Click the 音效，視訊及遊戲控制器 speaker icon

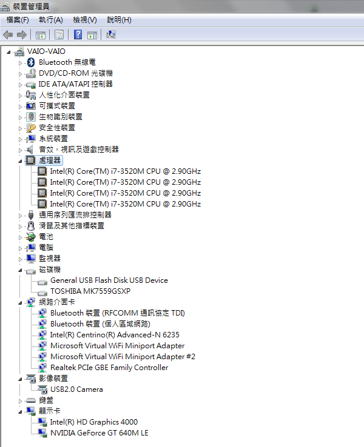(30, 150)
